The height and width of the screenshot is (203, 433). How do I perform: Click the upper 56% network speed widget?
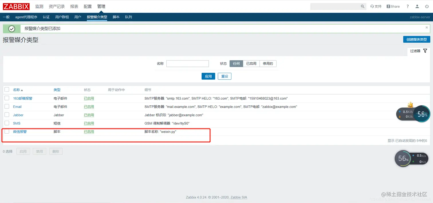[413, 114]
